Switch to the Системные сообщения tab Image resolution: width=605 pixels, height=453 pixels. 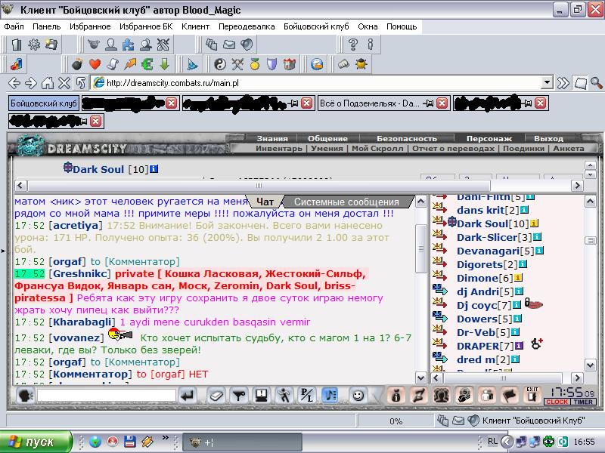click(x=346, y=202)
